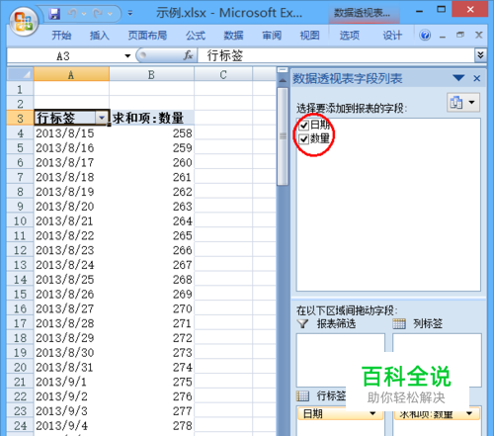Open the 求和项:数量 value field dropdown
The height and width of the screenshot is (436, 494).
click(469, 413)
